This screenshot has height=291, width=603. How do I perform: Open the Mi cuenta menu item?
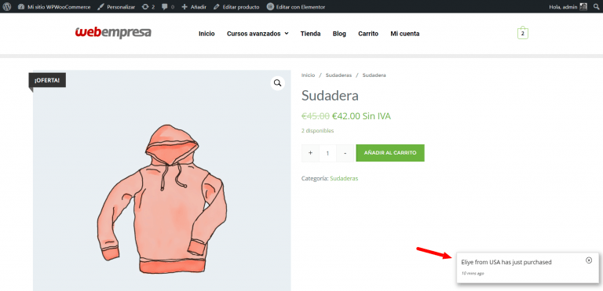point(405,34)
